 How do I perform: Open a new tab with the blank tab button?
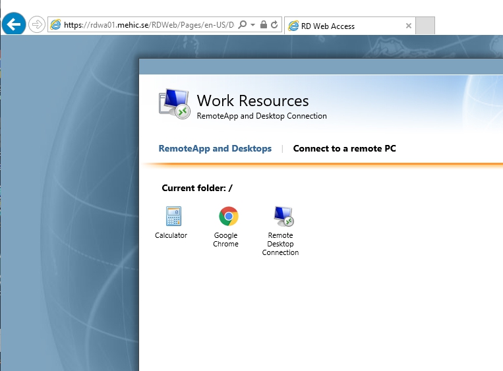(426, 26)
